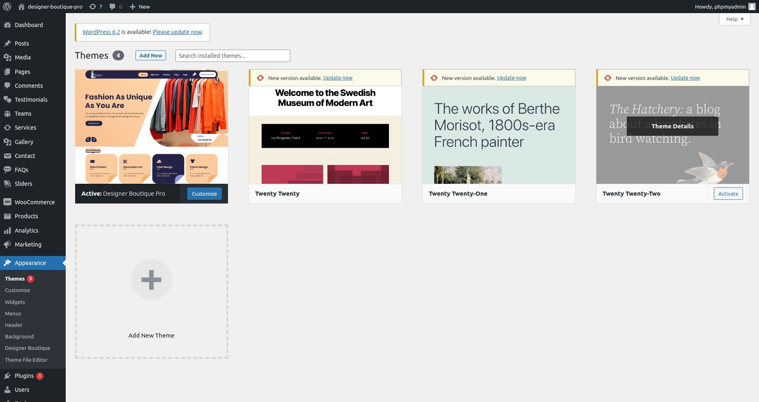Click Update now for Twenty Twenty-Two
Image resolution: width=759 pixels, height=402 pixels.
click(x=685, y=78)
